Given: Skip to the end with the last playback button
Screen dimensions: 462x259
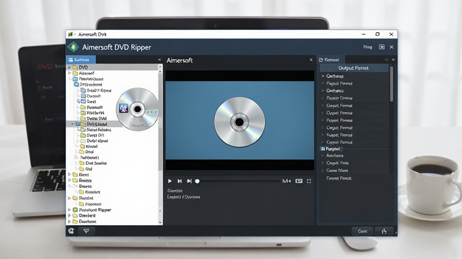Looking at the screenshot, I should (189, 181).
